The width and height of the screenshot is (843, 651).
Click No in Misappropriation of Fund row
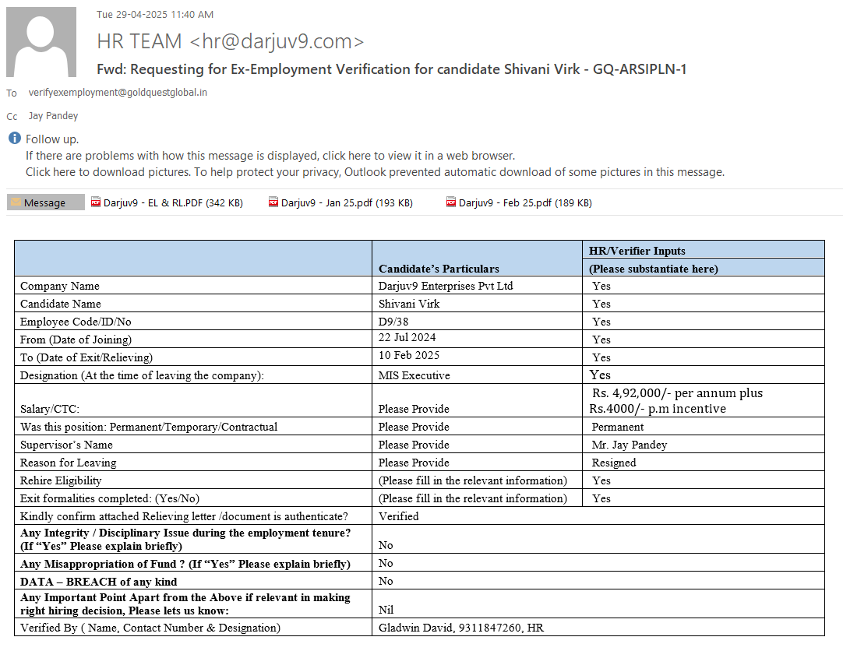point(386,563)
